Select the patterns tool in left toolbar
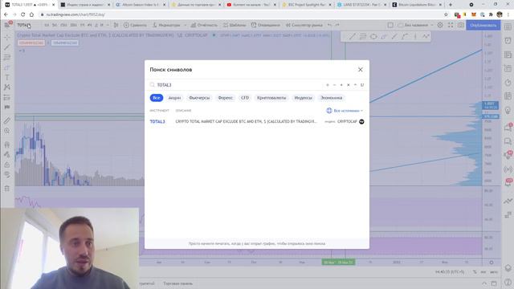Viewport: 514px width, 289px height. tap(7, 88)
